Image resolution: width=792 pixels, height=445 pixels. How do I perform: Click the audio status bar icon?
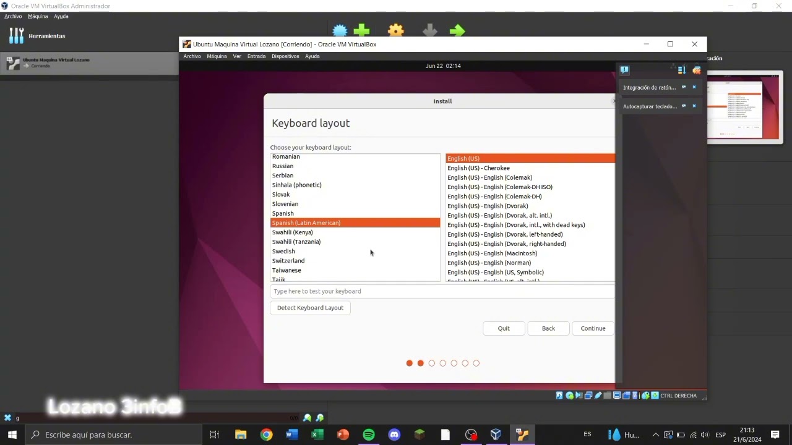click(x=579, y=396)
